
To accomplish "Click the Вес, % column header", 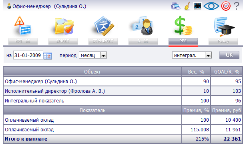I will pyautogui.click(x=196, y=72).
